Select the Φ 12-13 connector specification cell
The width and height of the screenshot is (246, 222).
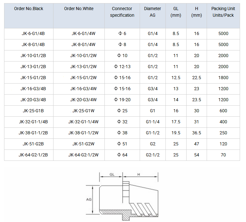tap(122, 67)
